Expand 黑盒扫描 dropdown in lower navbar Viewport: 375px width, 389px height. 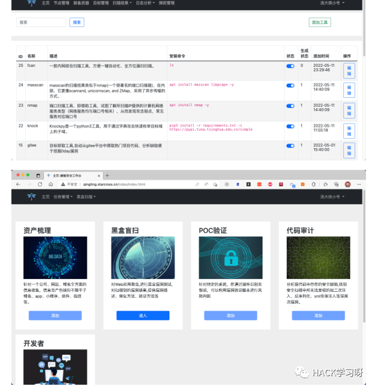tap(86, 197)
